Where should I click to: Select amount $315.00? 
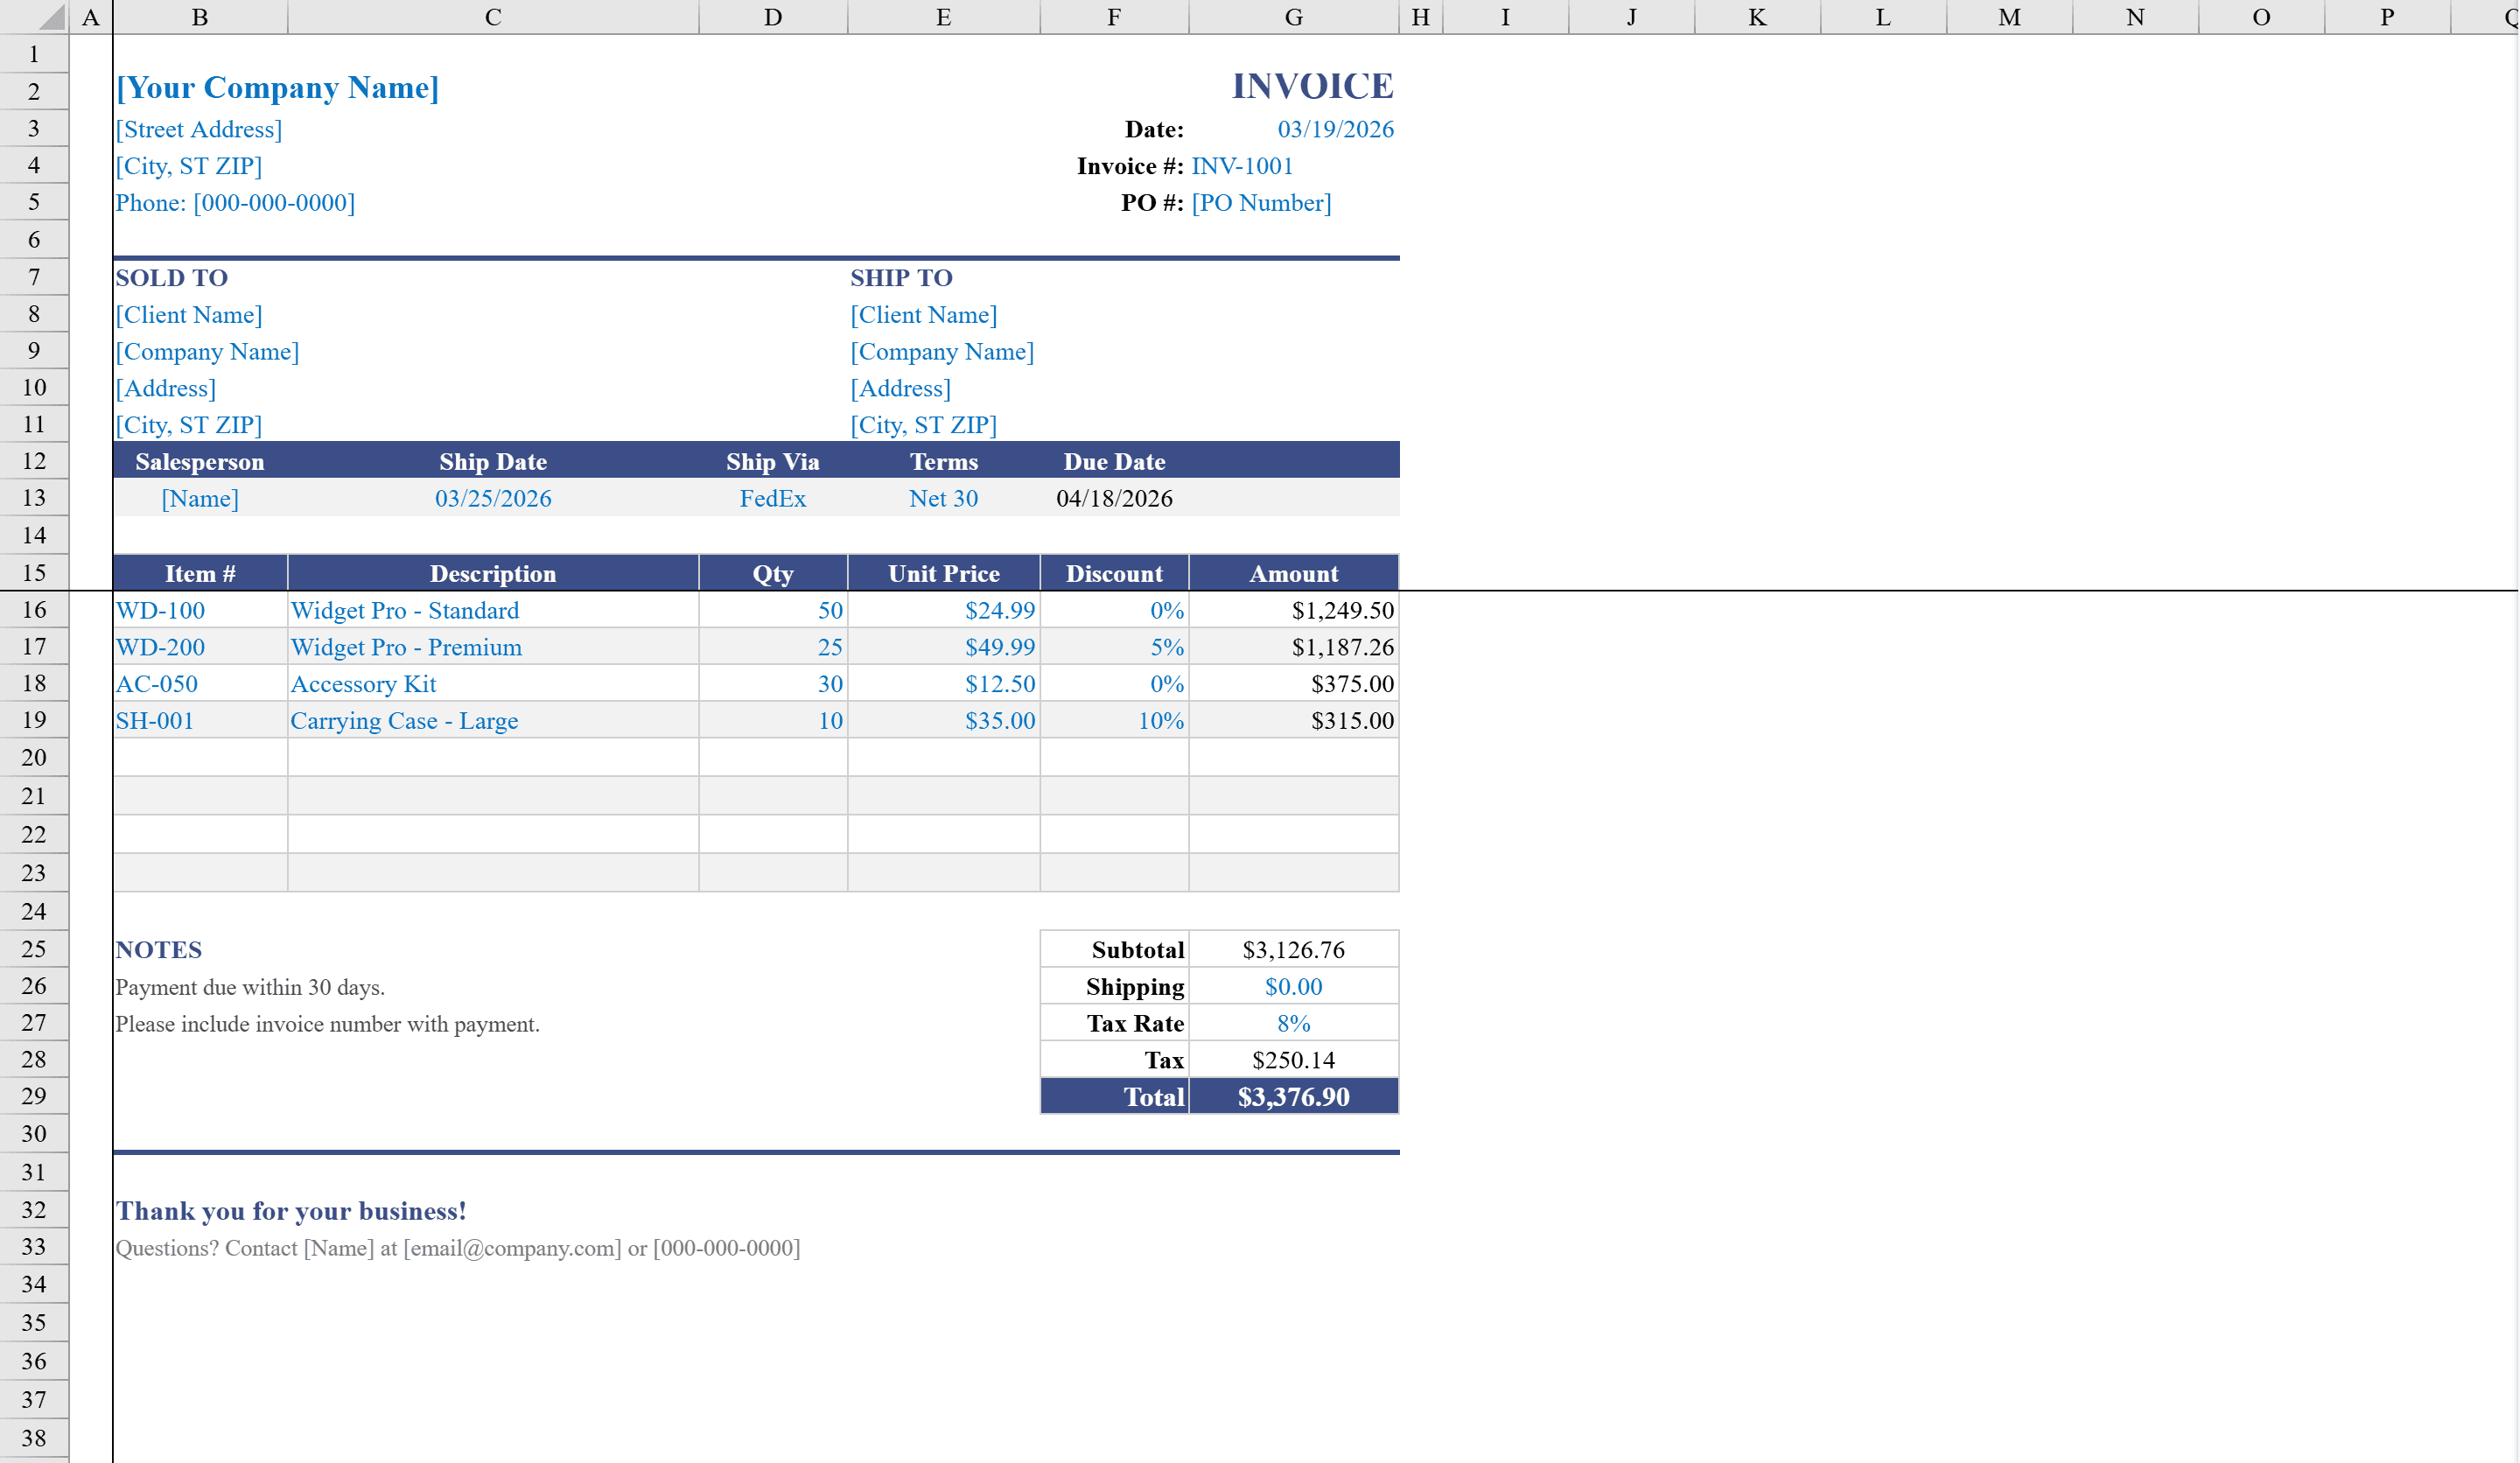(x=1294, y=721)
